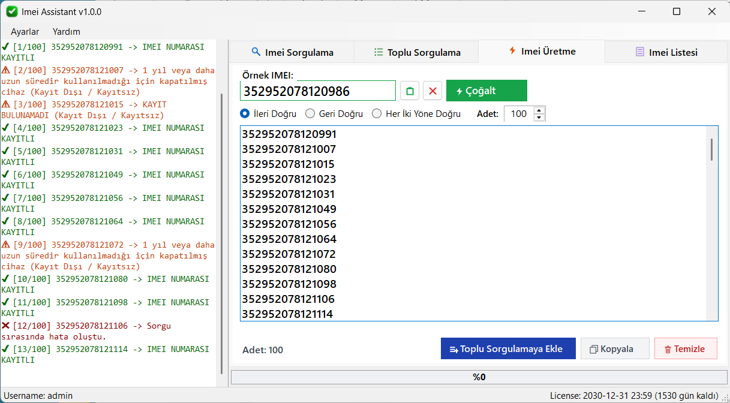Click the Adet number input field
730x403 pixels.
[519, 114]
